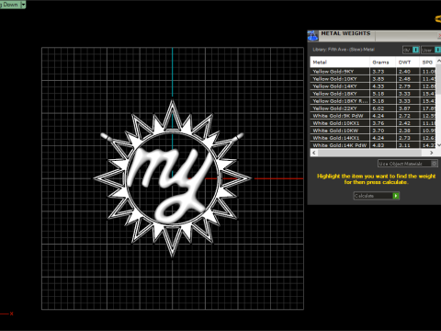This screenshot has width=441, height=331.
Task: Click the 3.73 grams value
Action: 379,72
